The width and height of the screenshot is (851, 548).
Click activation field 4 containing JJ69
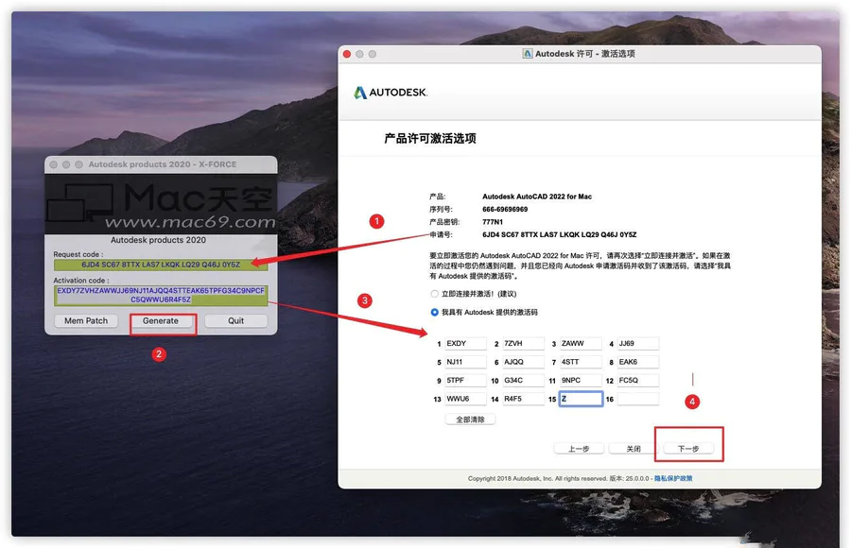tap(638, 344)
